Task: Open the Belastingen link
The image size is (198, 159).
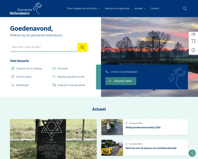Action: coord(22,85)
